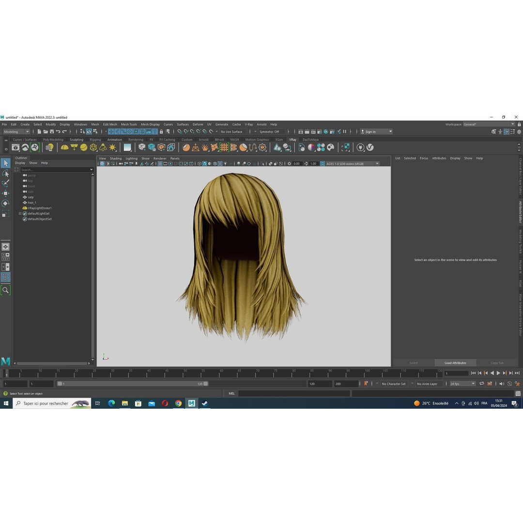Go to start of playback range
The height and width of the screenshot is (523, 523).
[x=473, y=373]
